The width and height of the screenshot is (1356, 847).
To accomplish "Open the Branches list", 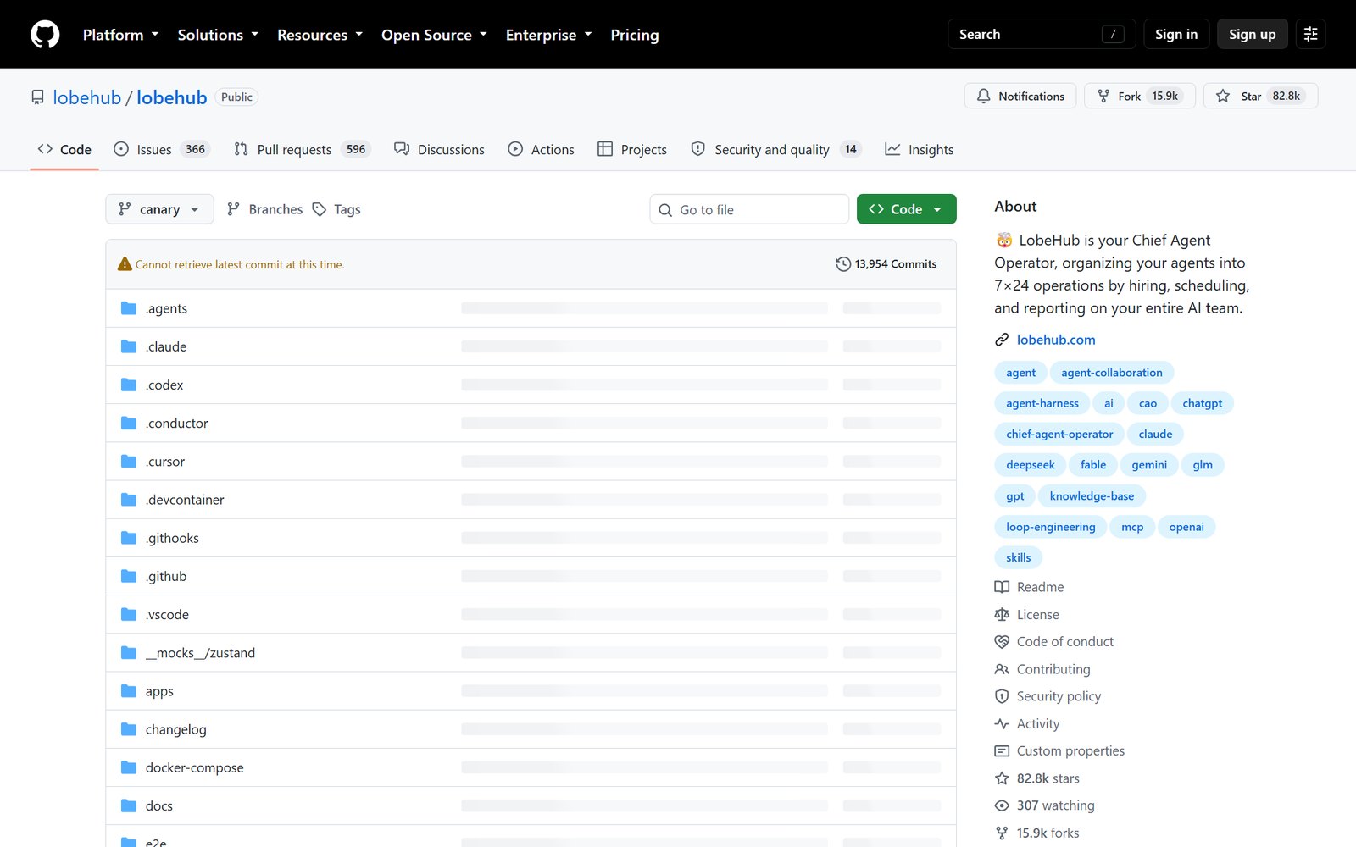I will coord(265,209).
